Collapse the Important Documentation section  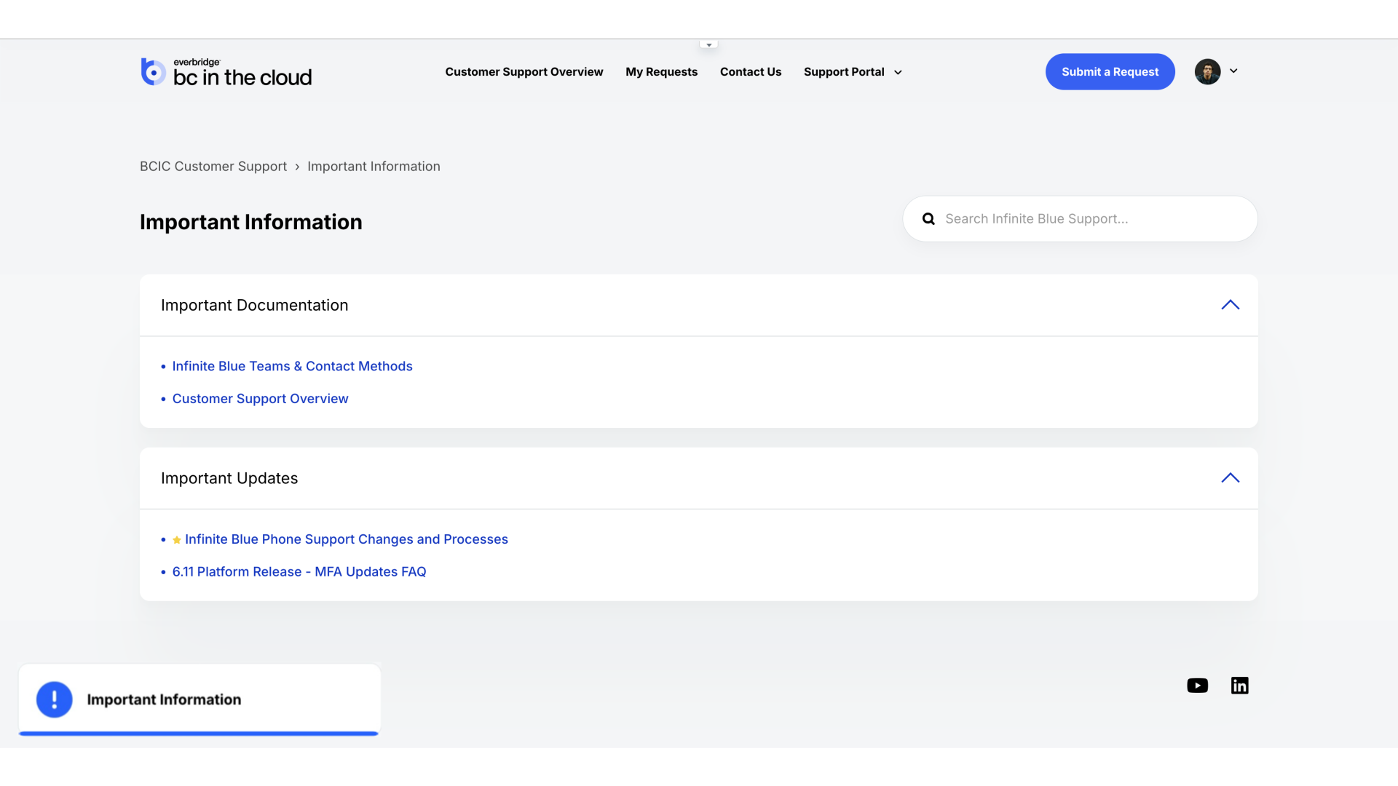click(1230, 305)
